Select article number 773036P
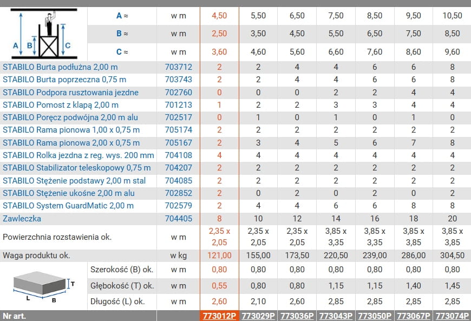The image size is (471, 321). pyautogui.click(x=297, y=316)
